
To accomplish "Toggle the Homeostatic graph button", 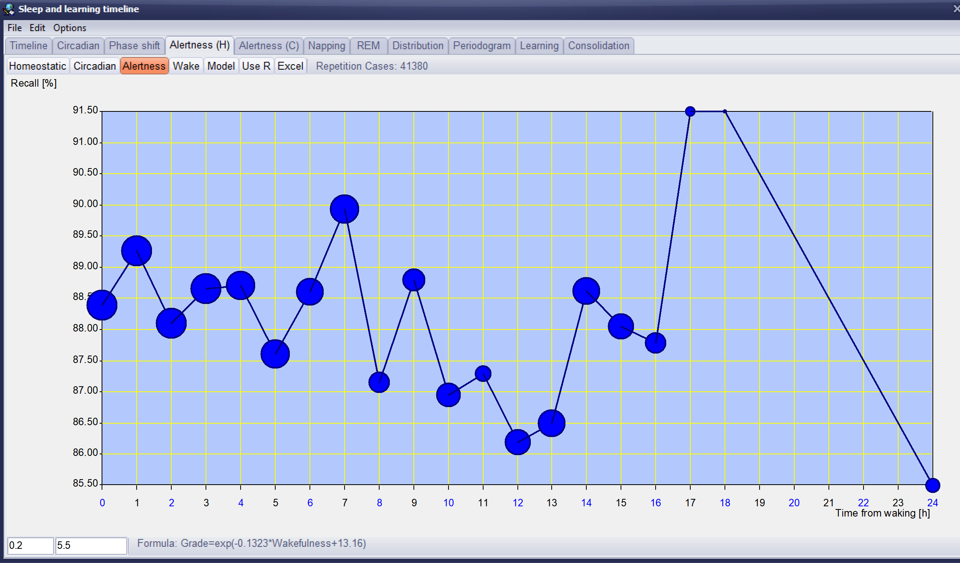I will tap(37, 66).
